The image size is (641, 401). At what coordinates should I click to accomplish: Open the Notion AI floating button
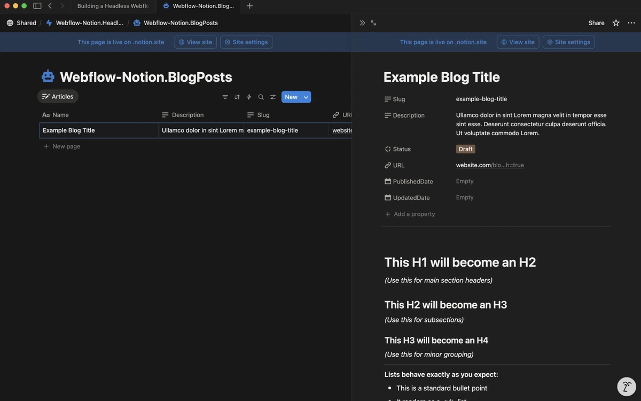coord(627,387)
